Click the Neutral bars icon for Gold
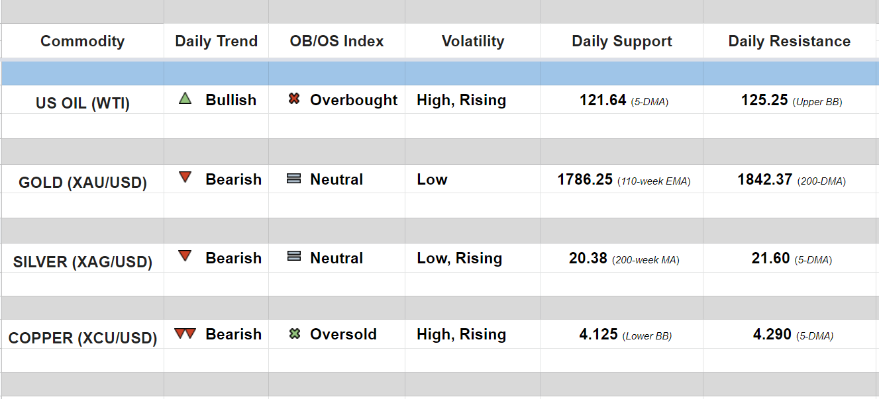Image resolution: width=879 pixels, height=399 pixels. 294,179
